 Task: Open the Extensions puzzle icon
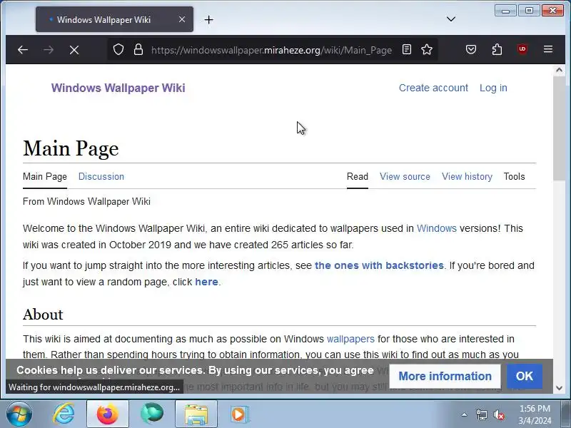pos(497,49)
